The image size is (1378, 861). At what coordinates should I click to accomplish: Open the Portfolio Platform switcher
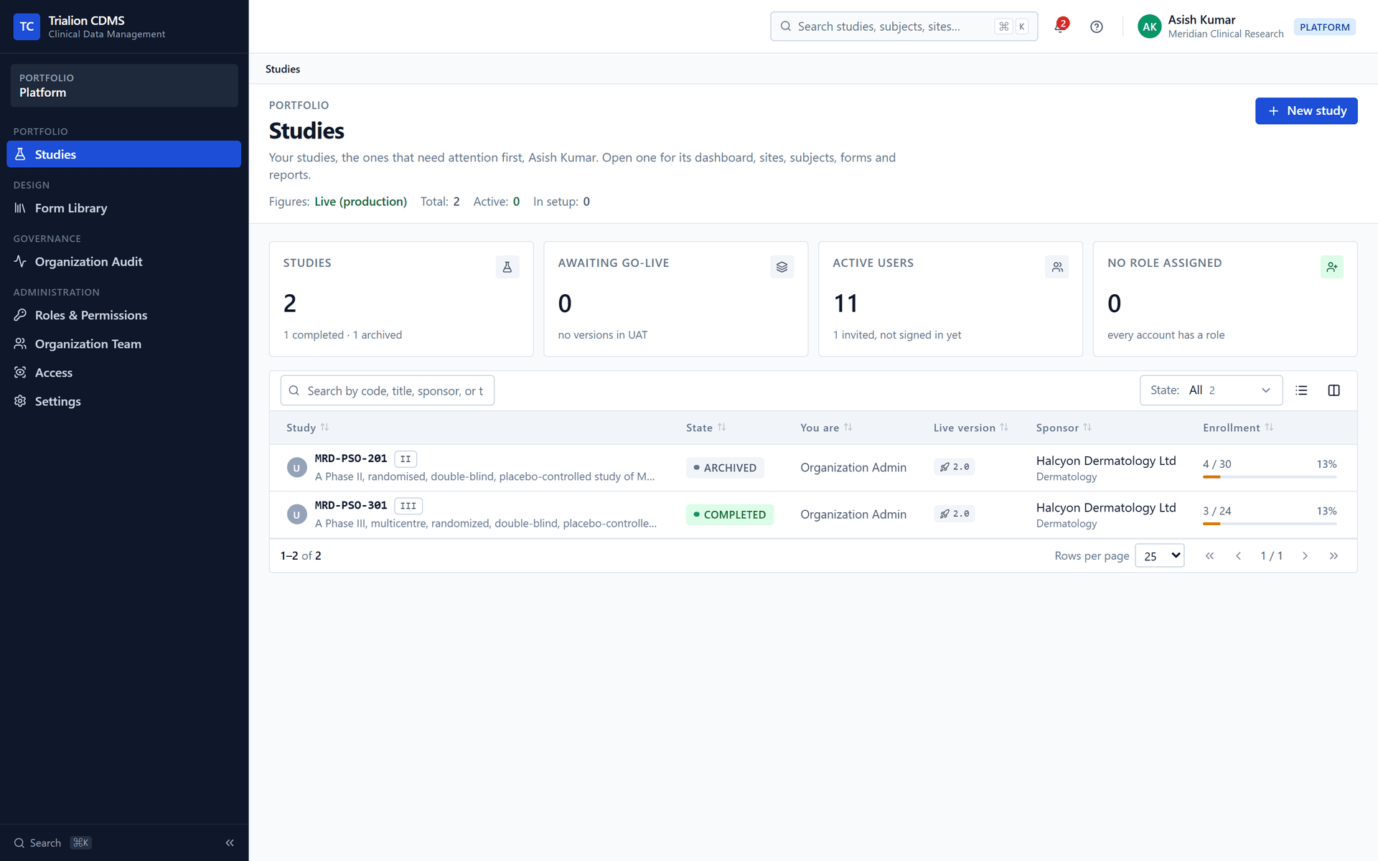pos(124,85)
